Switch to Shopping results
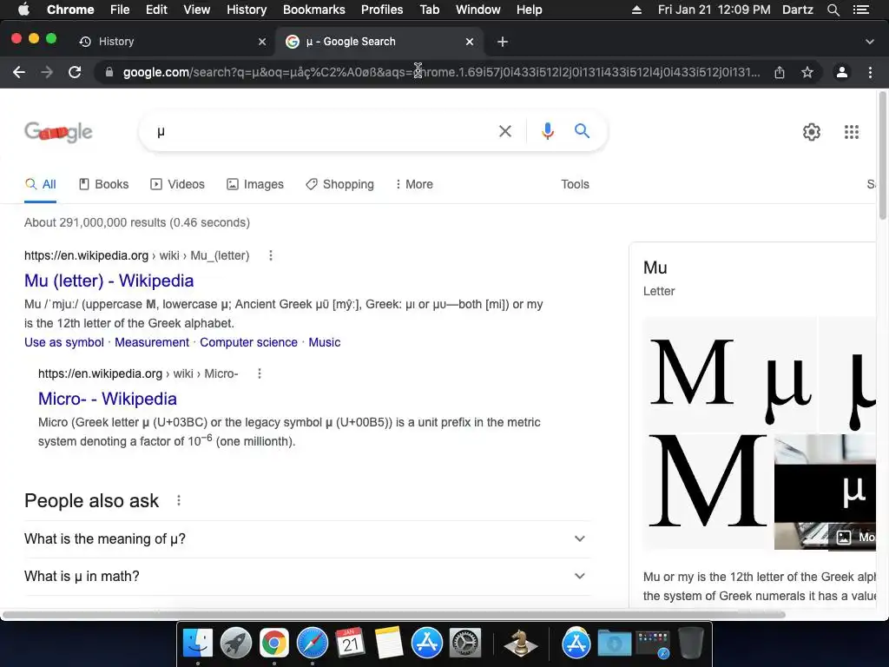The width and height of the screenshot is (889, 667). tap(339, 184)
